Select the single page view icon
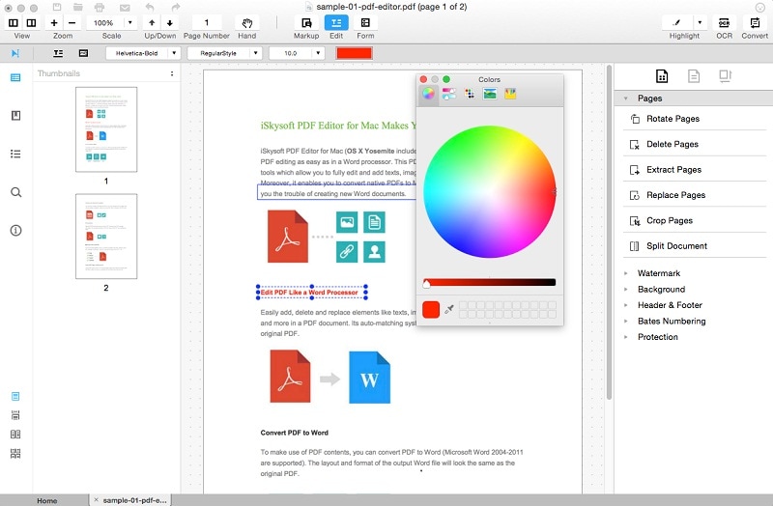 [x=14, y=22]
